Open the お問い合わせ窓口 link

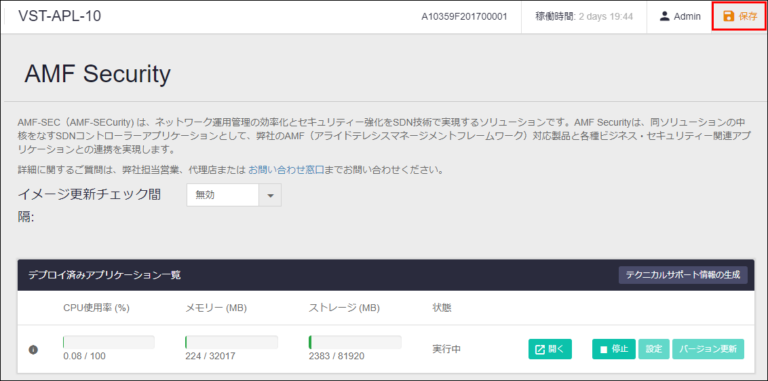tap(286, 170)
